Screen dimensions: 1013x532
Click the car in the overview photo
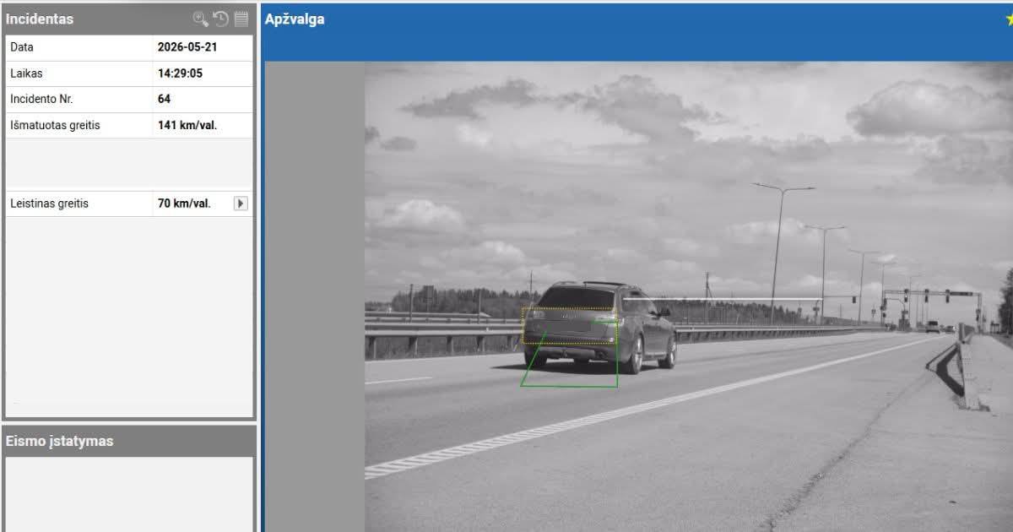(599, 327)
